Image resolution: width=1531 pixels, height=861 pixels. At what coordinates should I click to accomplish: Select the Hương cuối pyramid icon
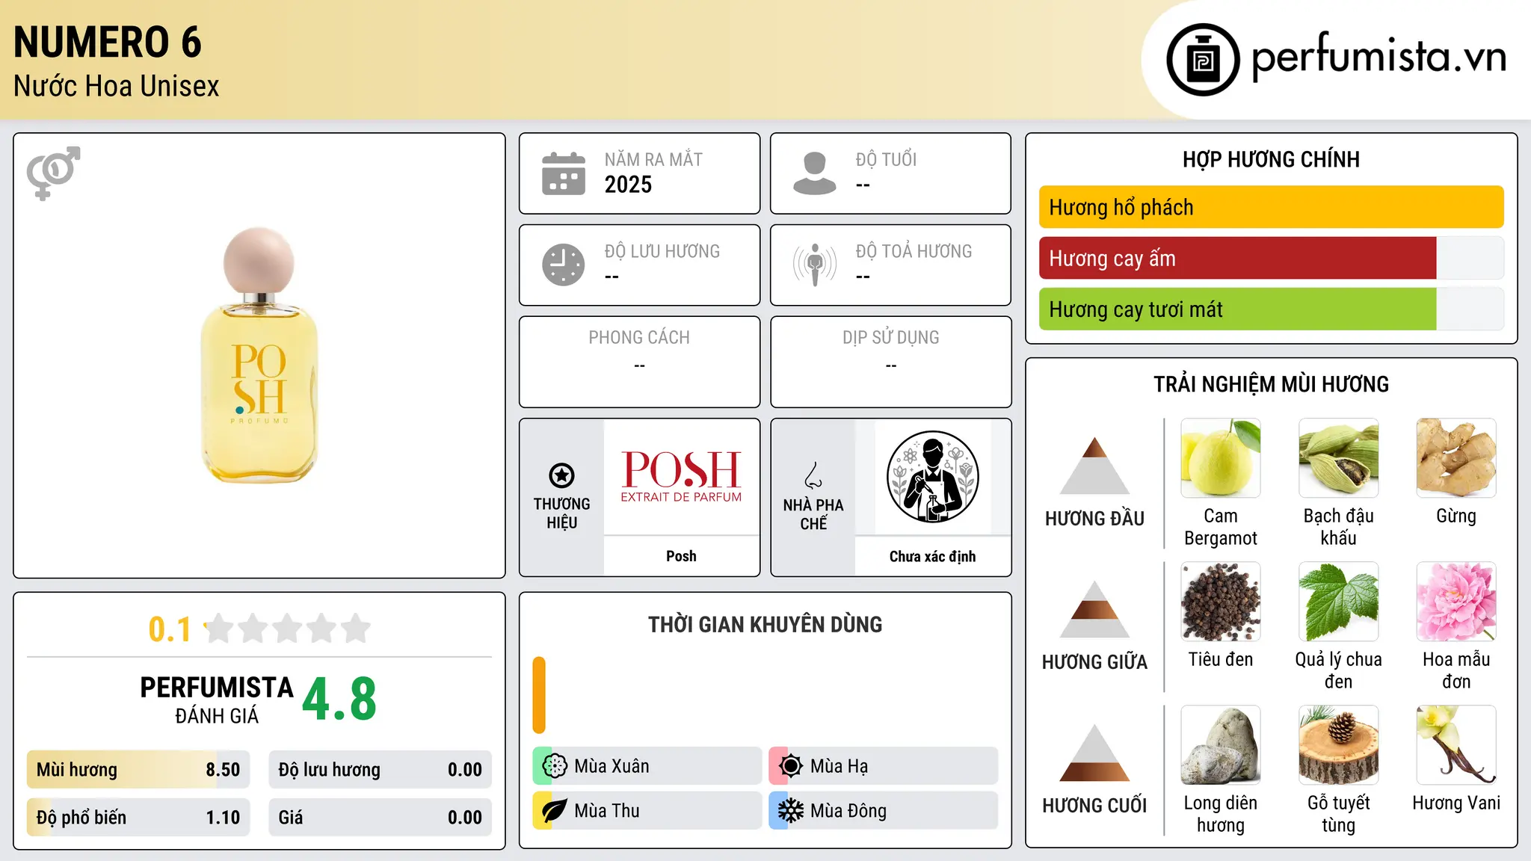click(1094, 753)
